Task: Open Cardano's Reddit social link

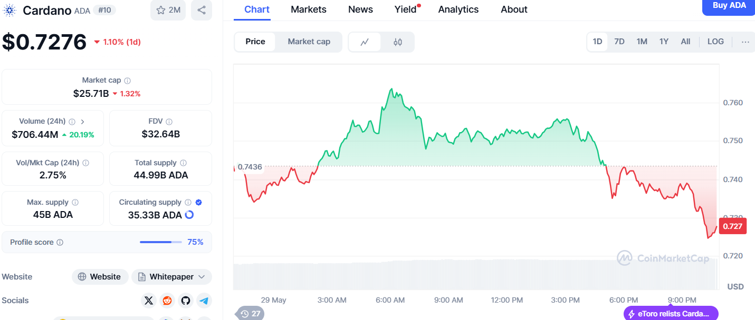Action: pyautogui.click(x=167, y=301)
